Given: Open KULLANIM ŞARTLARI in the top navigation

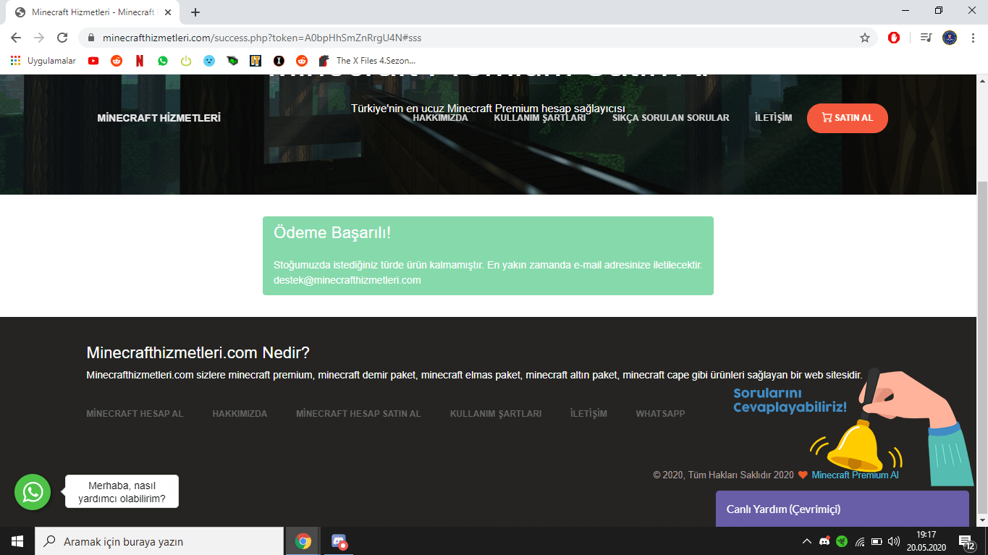Looking at the screenshot, I should coord(540,118).
